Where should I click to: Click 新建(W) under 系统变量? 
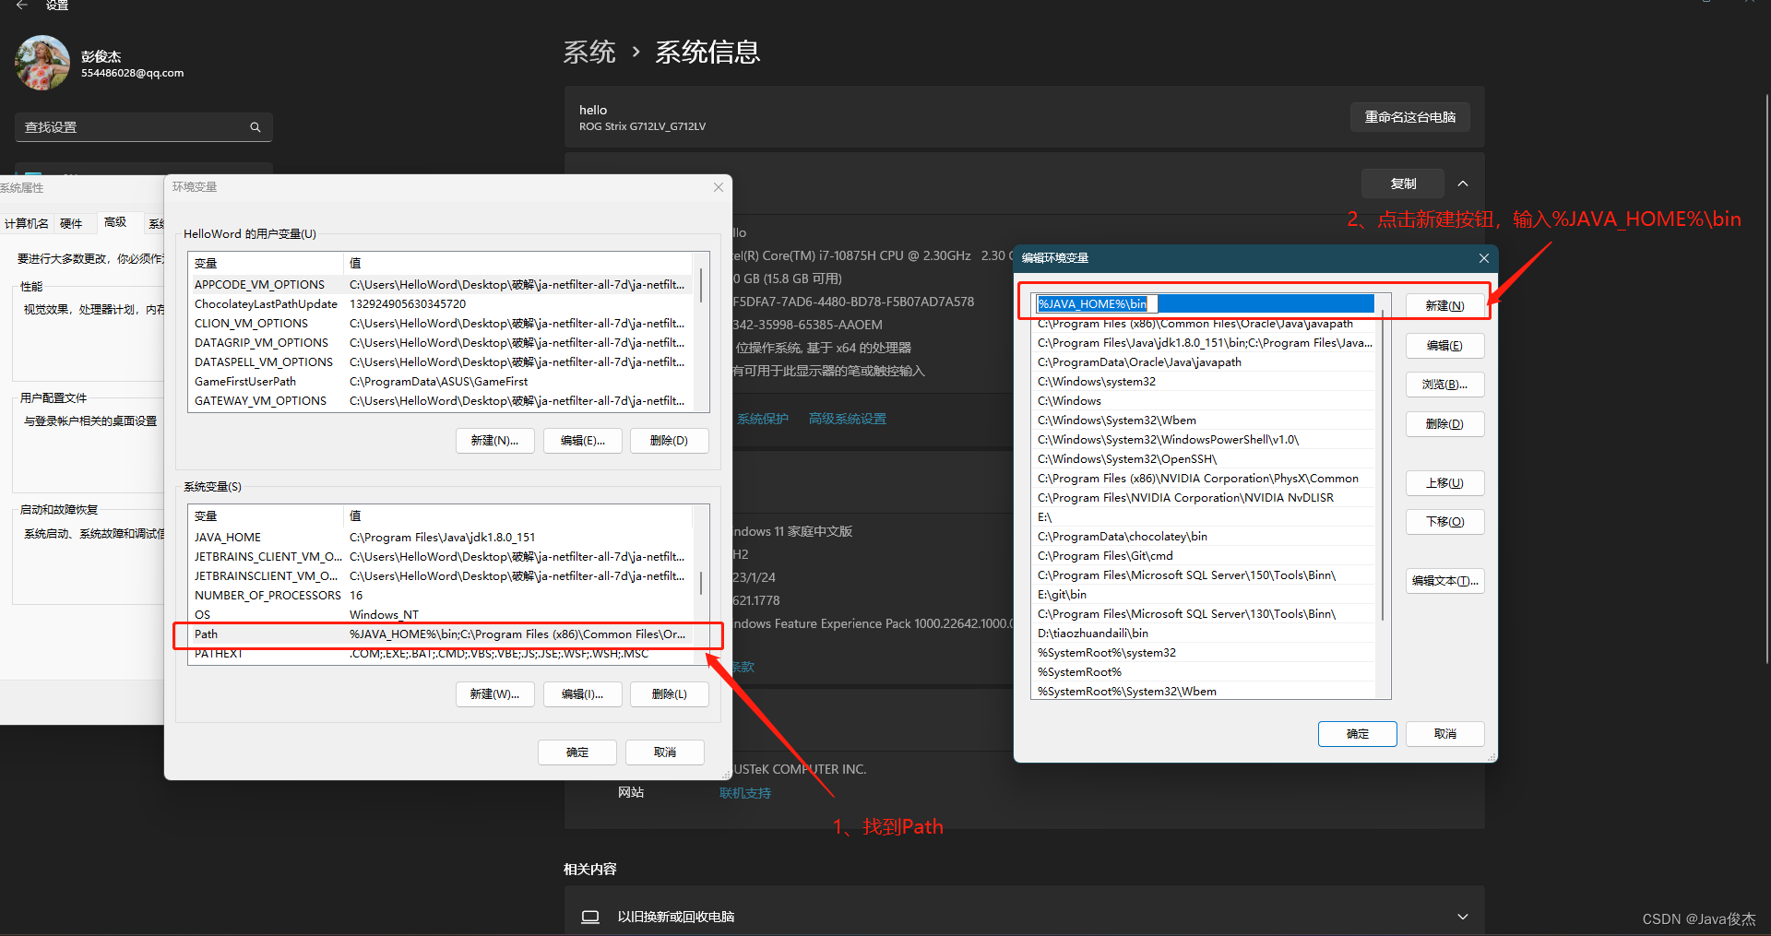click(x=494, y=693)
